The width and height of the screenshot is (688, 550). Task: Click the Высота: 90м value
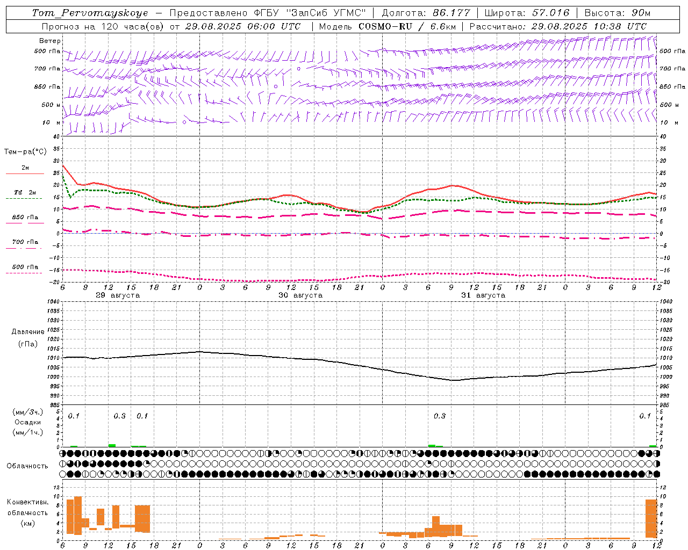coord(617,13)
